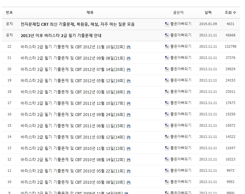Open the 22회 2012년 11월 10일 post
Image resolution: width=245 pixels, height=194 pixels.
(73, 47)
